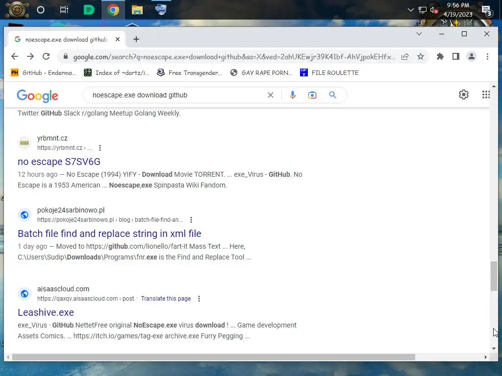Viewport: 502px width, 376px height.
Task: Click the vertical scrollbar thumb
Action: [x=494, y=276]
